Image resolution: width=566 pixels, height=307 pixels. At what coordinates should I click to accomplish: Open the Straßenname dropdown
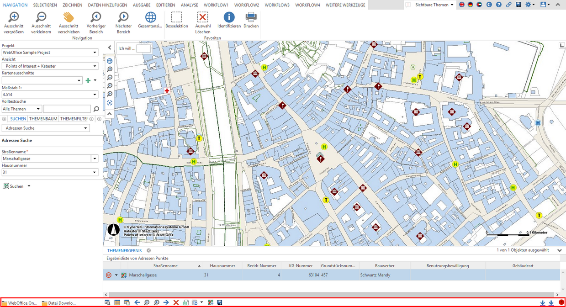click(95, 158)
